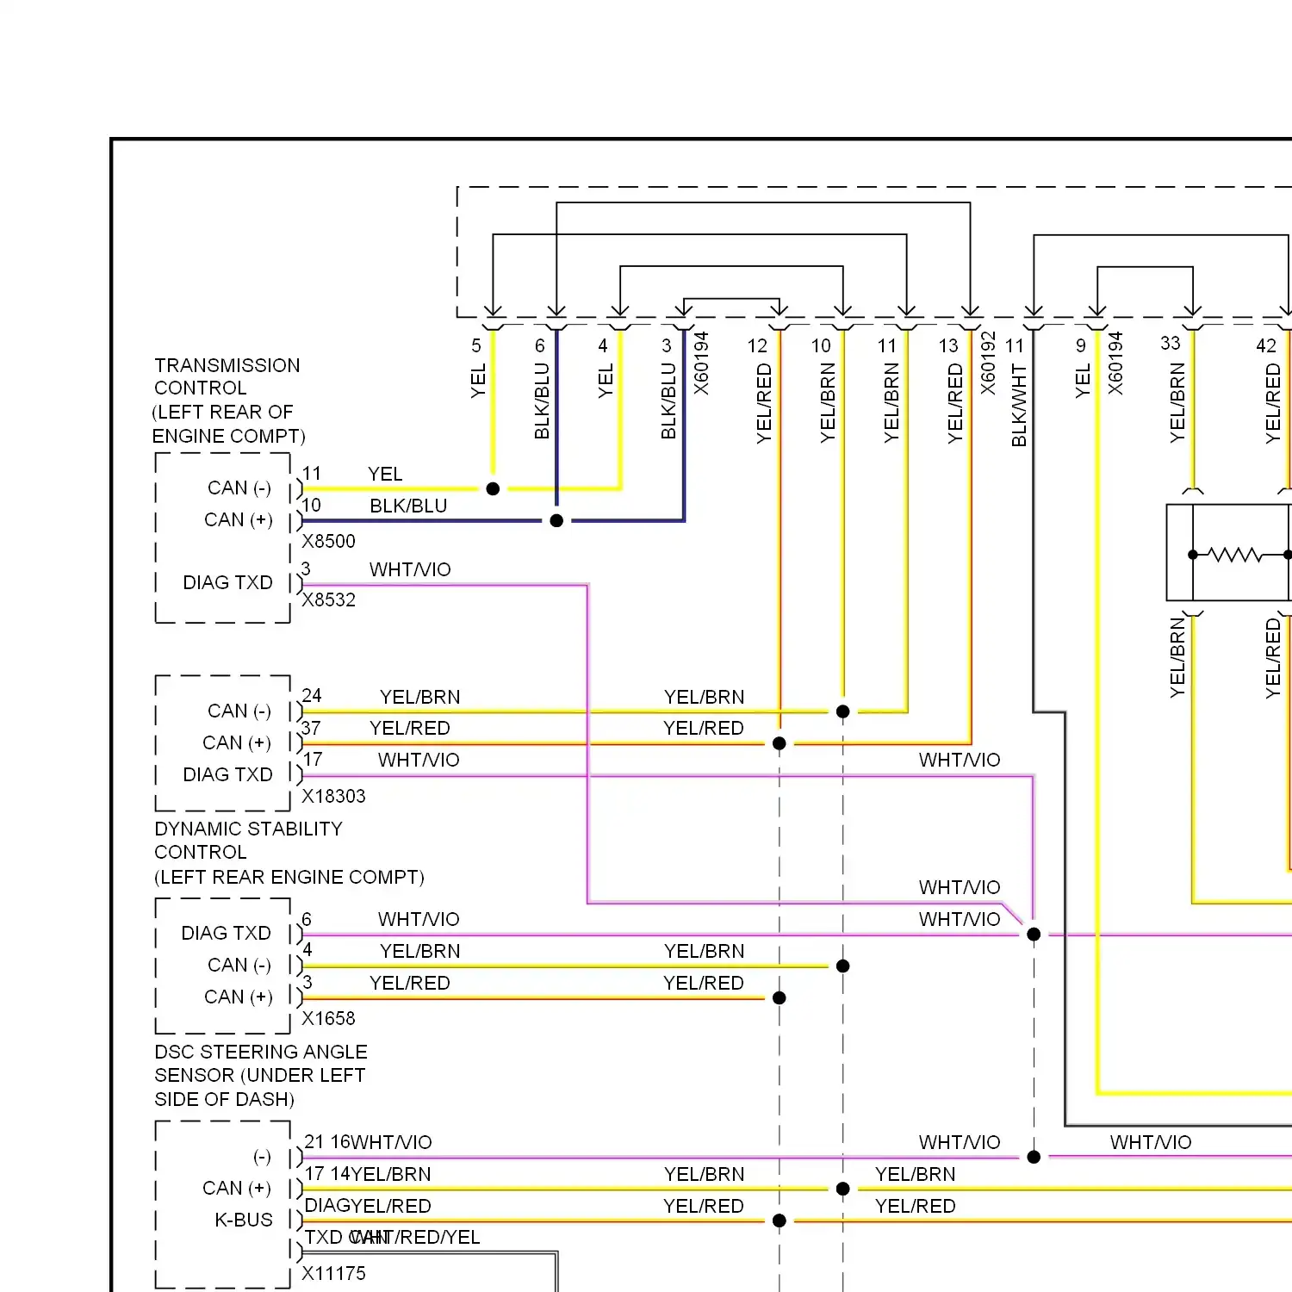Select horizontal BLK/BLU label at pin 10
Image resolution: width=1292 pixels, height=1292 pixels.
408,506
